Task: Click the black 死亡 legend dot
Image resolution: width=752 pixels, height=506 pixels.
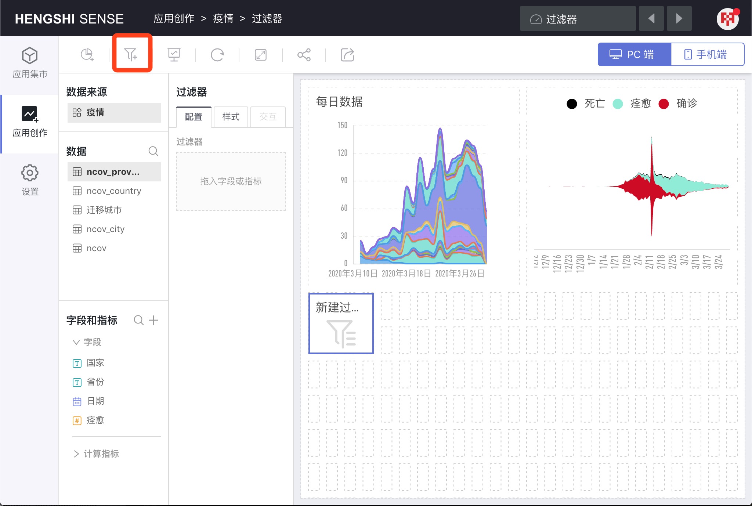Action: 572,104
